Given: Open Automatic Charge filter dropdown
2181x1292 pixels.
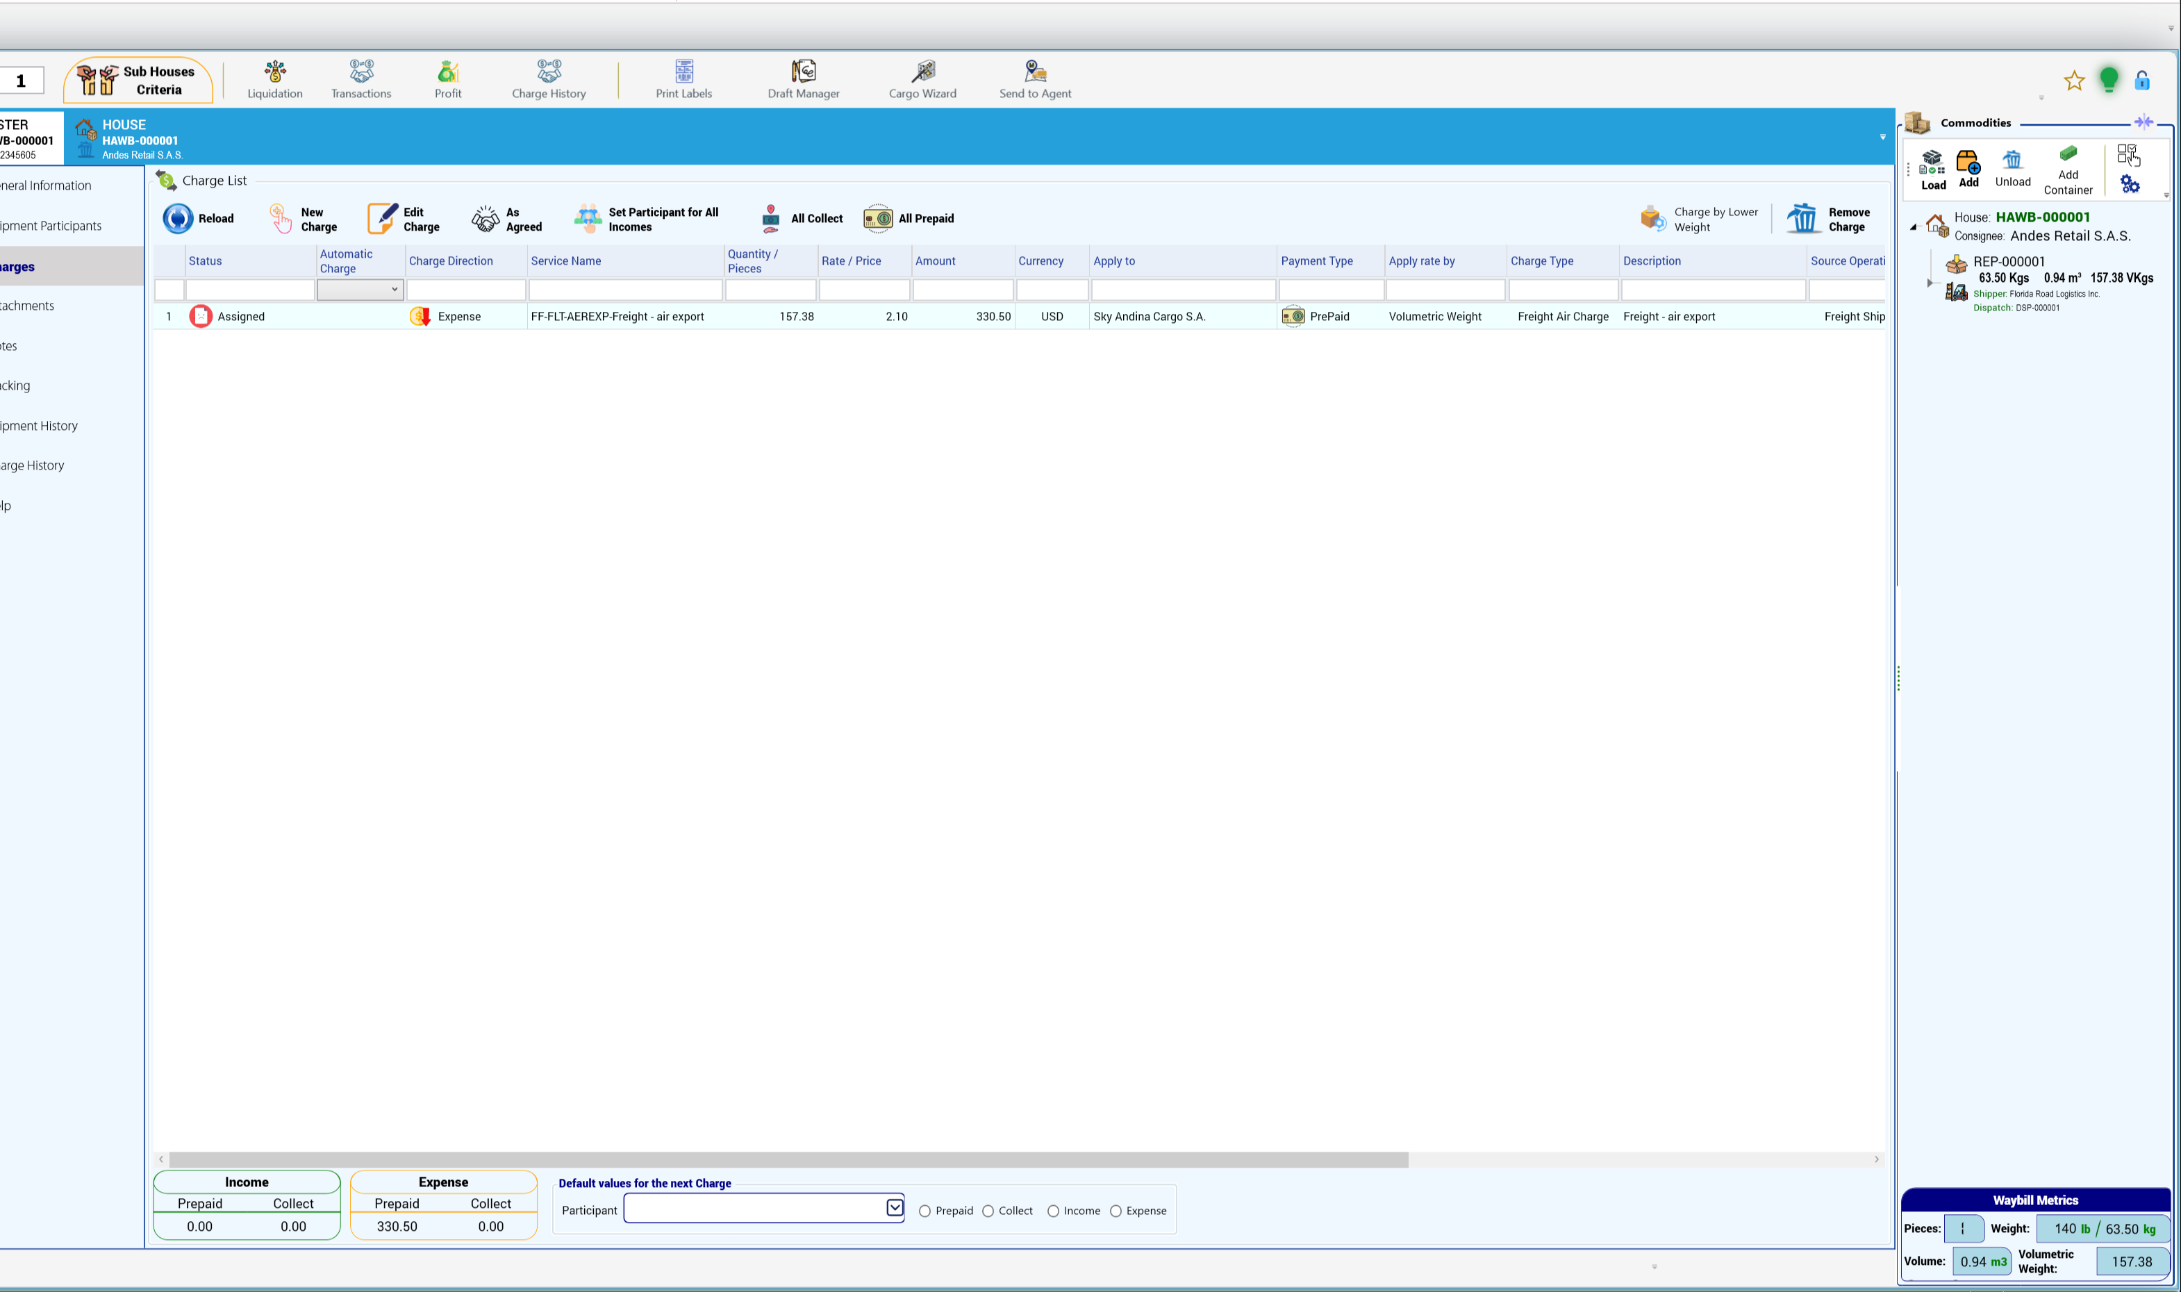Looking at the screenshot, I should (x=395, y=290).
